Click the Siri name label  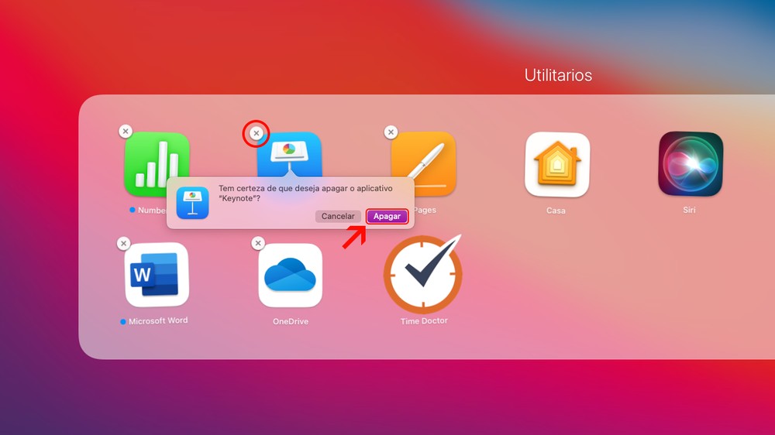689,210
